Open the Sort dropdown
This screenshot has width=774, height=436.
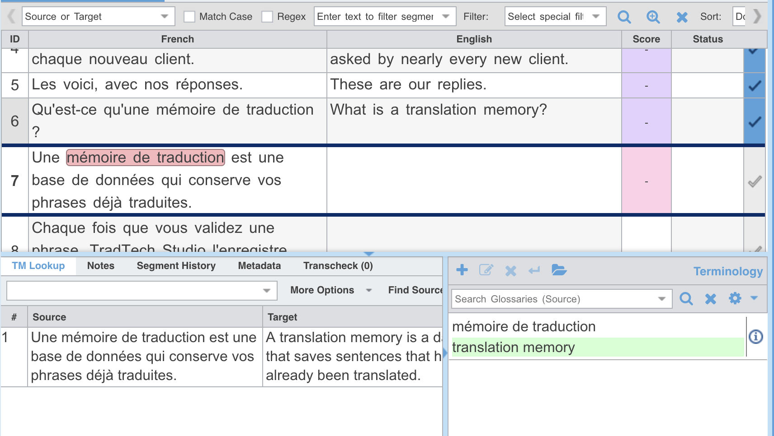(x=739, y=17)
